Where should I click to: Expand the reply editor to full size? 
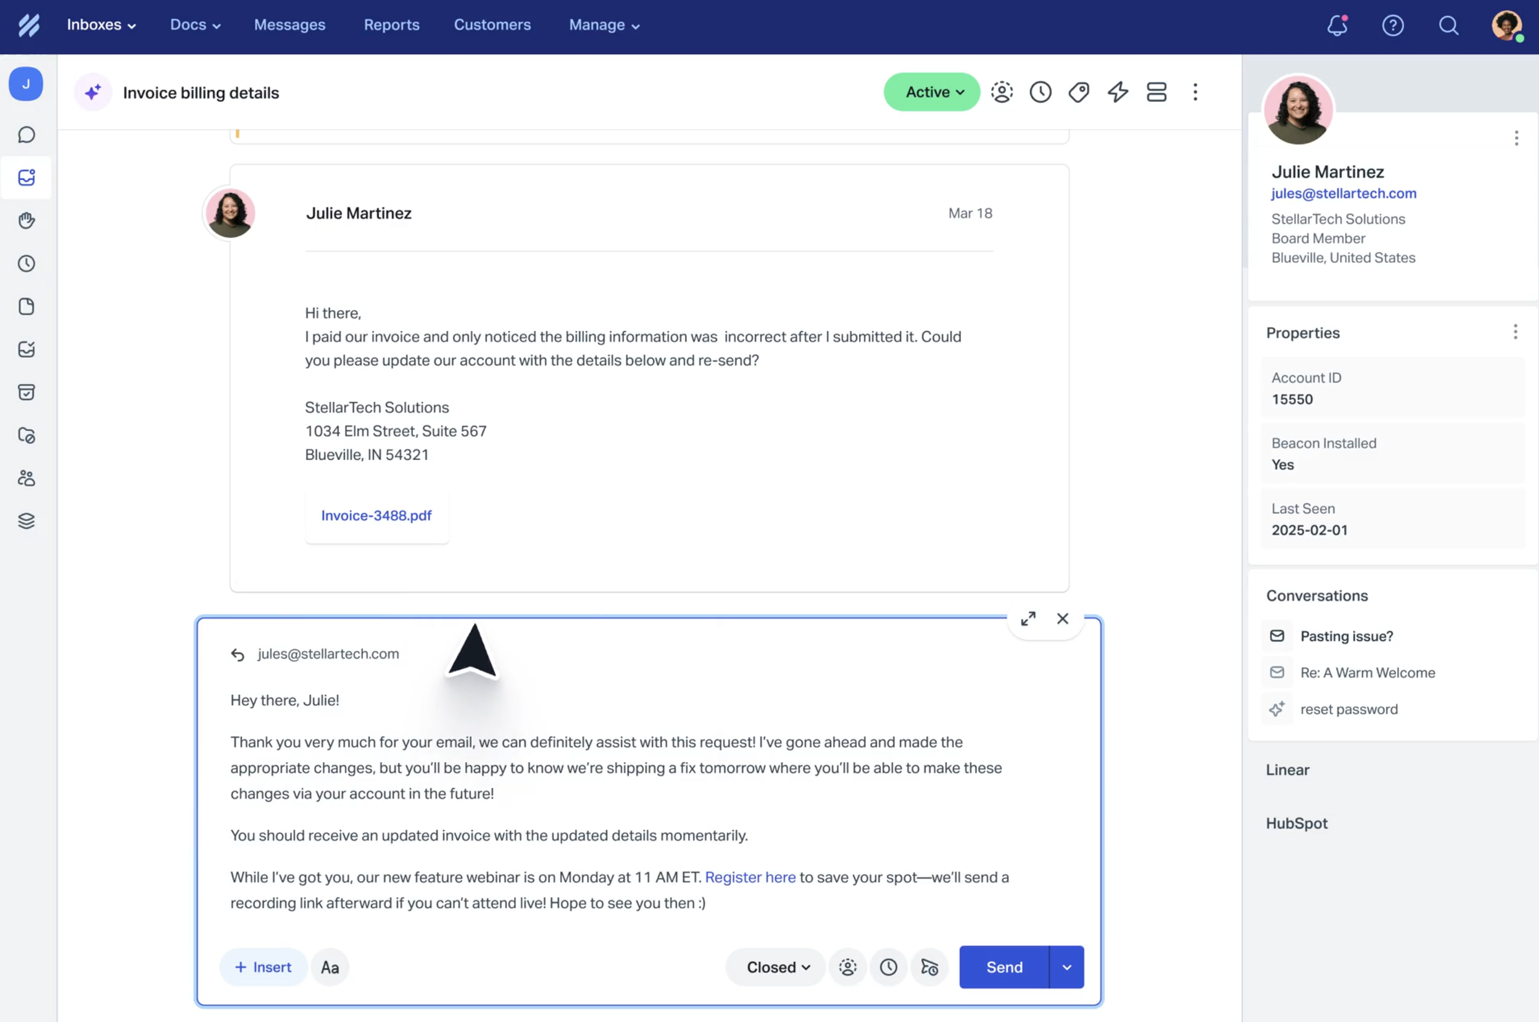[x=1028, y=618]
